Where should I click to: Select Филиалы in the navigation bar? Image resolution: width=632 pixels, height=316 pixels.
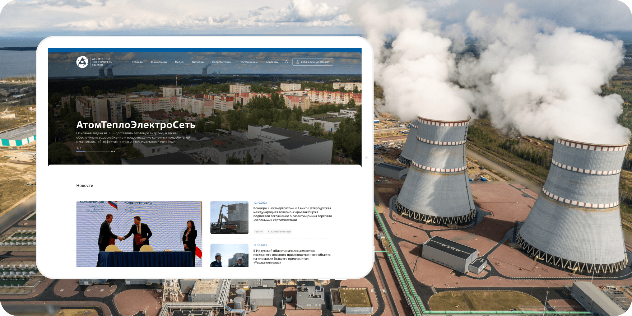tap(198, 62)
